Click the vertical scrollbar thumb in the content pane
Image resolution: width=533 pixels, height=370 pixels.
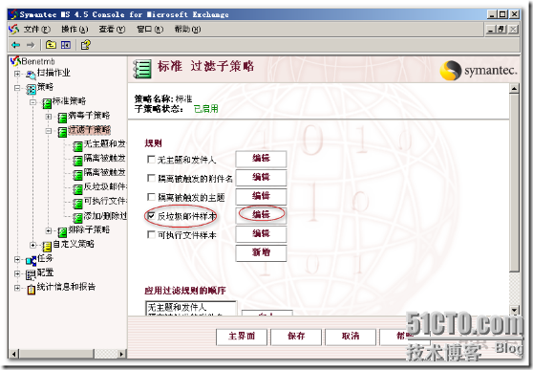pos(514,183)
